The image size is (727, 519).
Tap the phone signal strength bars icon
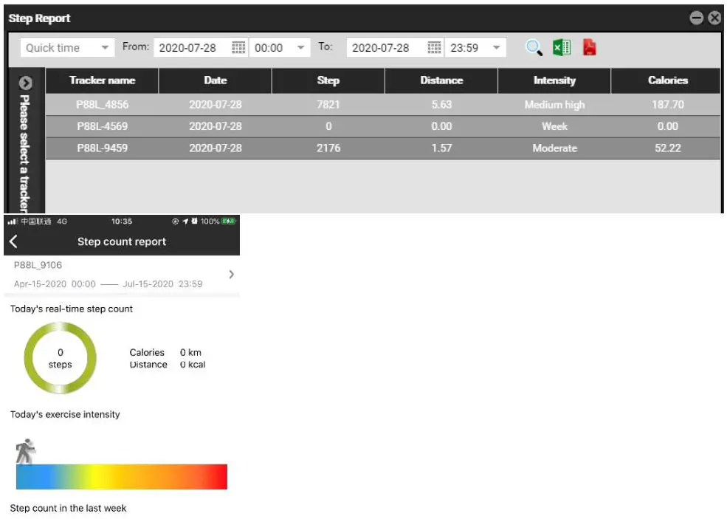[13, 221]
